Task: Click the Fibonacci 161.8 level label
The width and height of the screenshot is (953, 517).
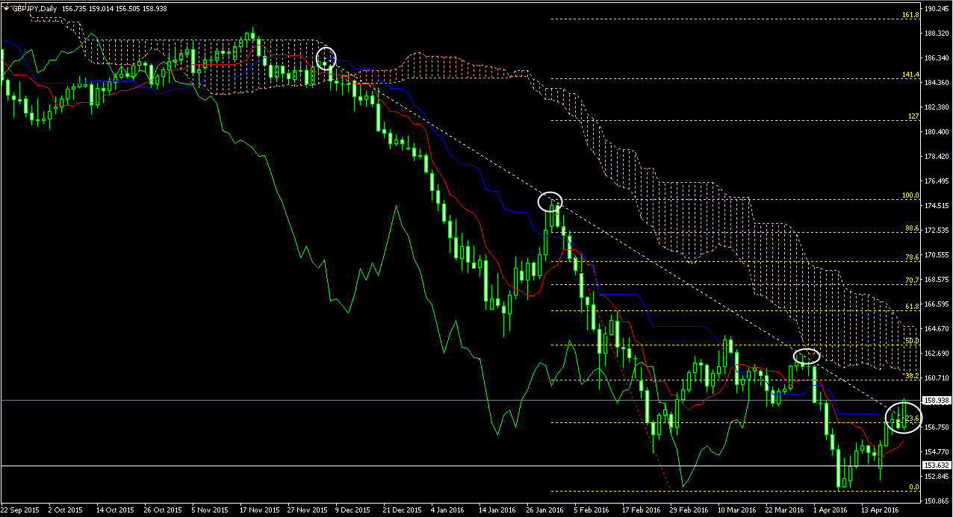Action: pos(910,15)
